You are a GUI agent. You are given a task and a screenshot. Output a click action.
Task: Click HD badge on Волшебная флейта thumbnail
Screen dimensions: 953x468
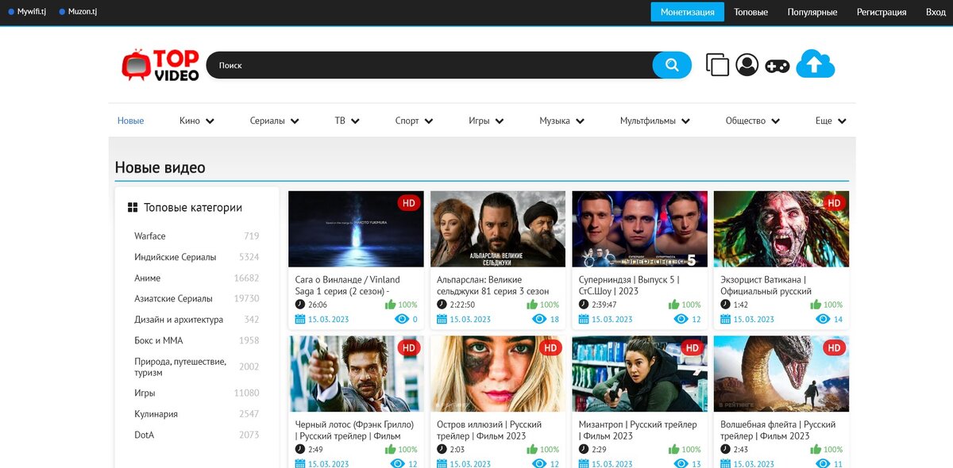coord(834,347)
